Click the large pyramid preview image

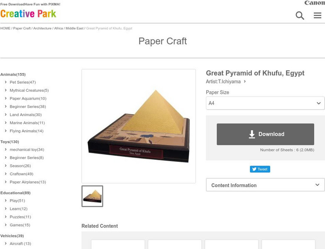coord(139,126)
